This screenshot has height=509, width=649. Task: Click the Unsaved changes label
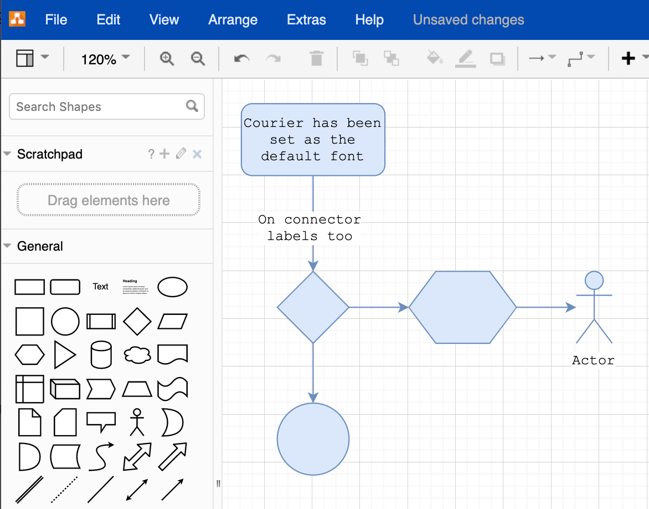[x=468, y=19]
